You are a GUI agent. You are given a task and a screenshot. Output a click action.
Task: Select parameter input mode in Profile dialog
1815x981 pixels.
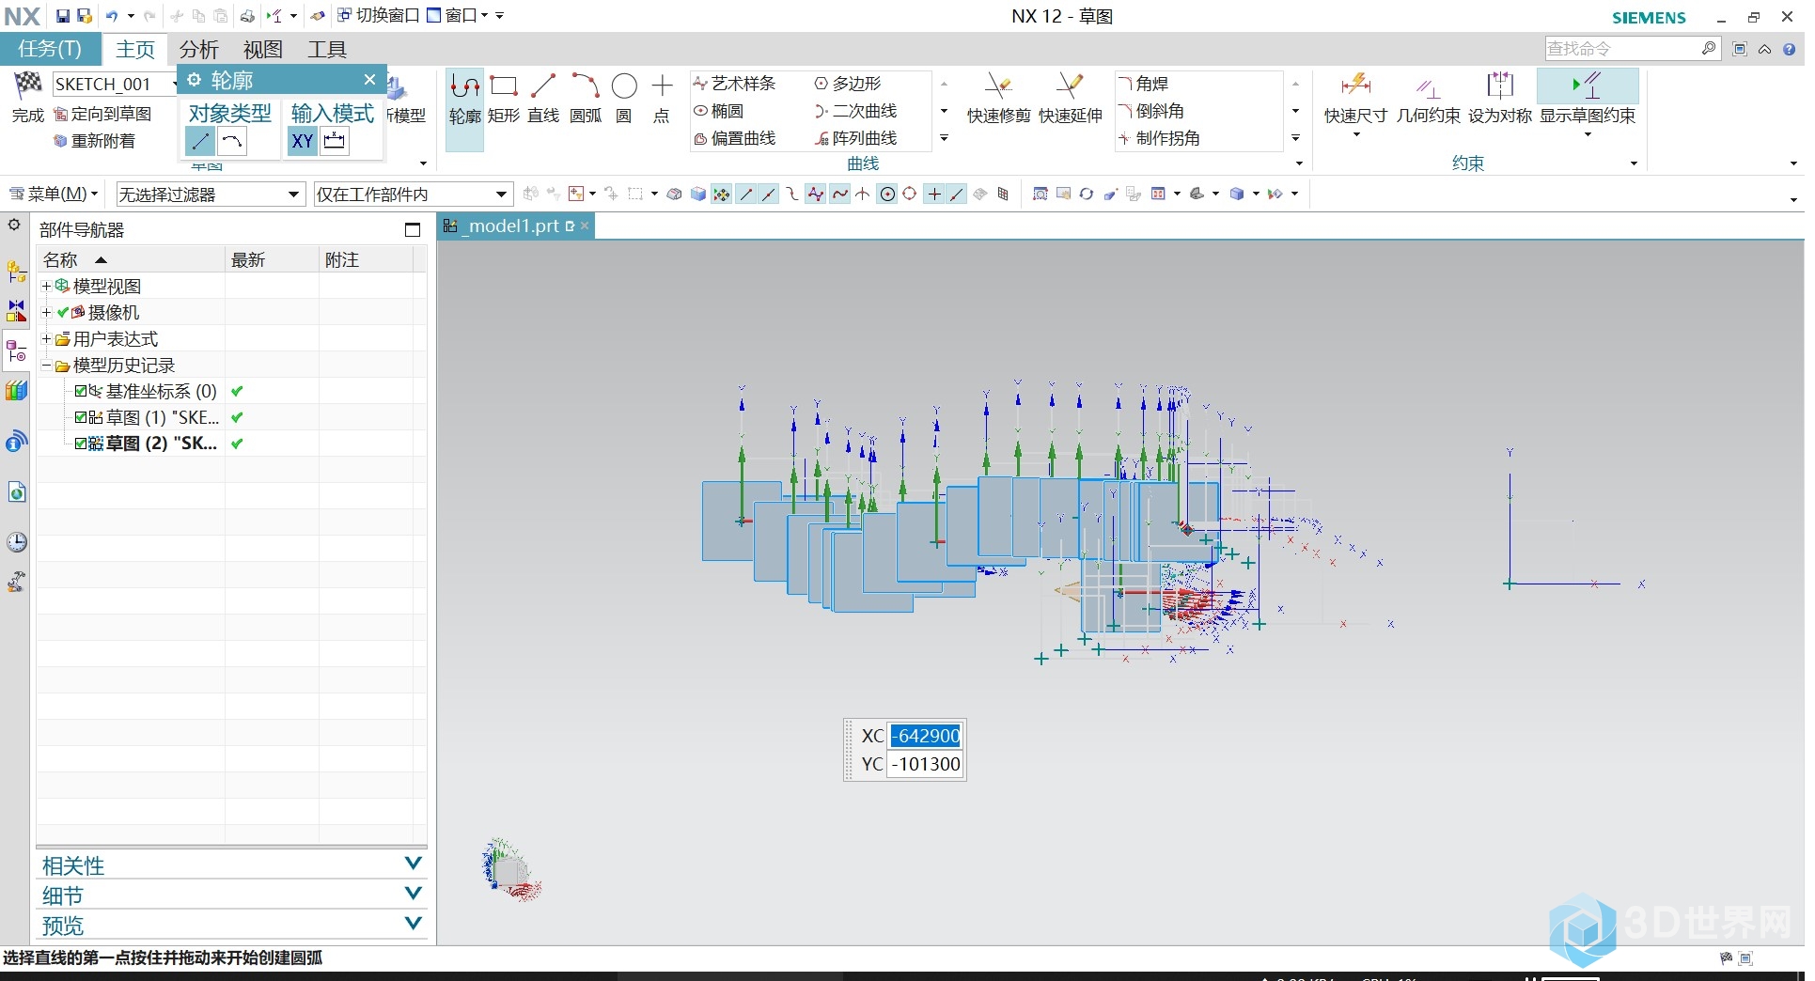(335, 142)
